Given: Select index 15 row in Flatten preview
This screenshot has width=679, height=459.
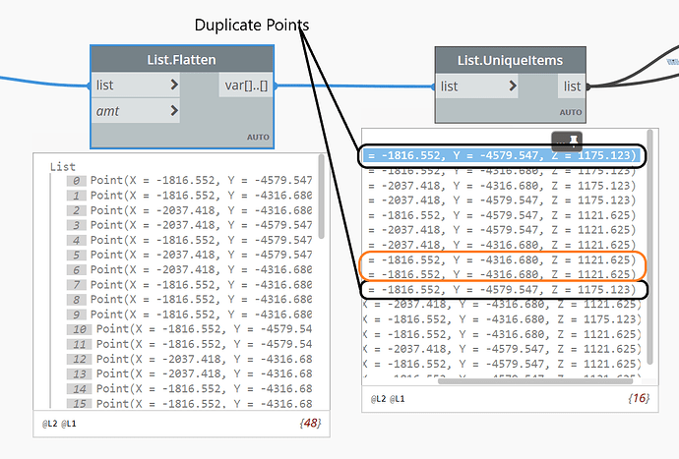Looking at the screenshot, I should click(189, 404).
